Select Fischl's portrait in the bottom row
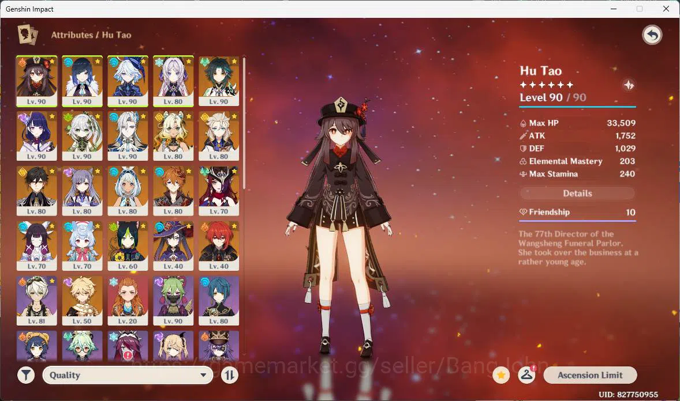The width and height of the screenshot is (680, 401). 173,346
